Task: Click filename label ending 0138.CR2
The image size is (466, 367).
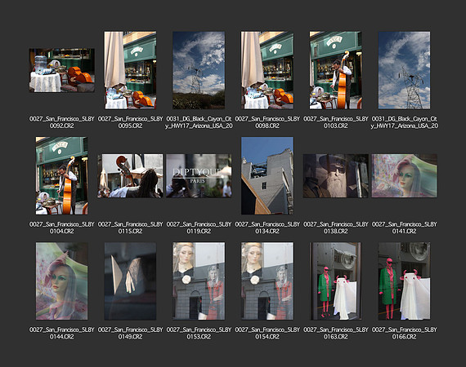Action: pos(336,228)
